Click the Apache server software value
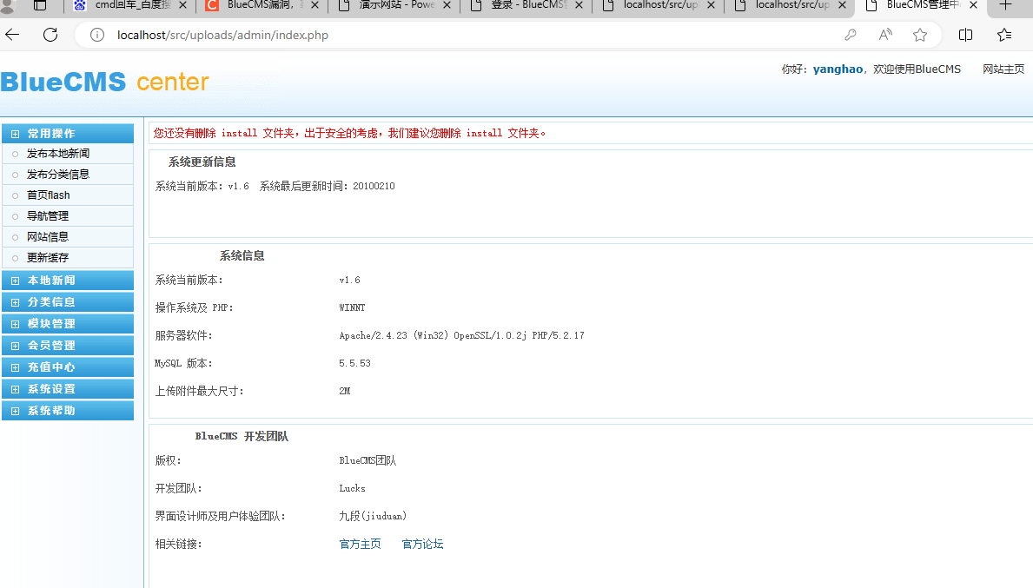Screen dimensions: 1033x588 (462, 336)
